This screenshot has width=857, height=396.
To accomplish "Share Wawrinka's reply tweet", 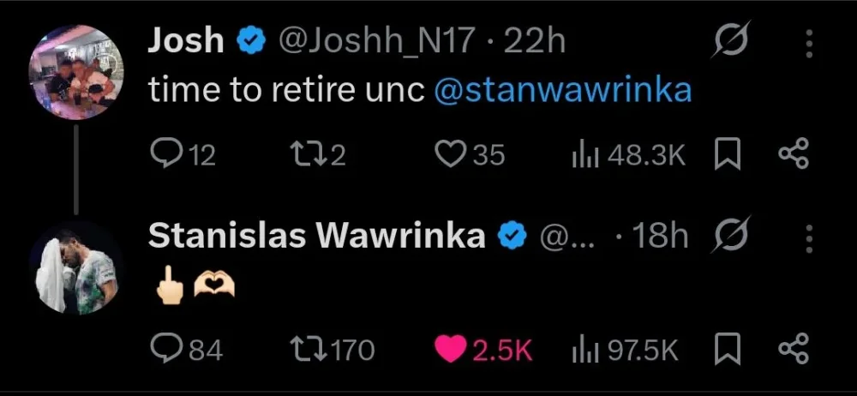I will click(793, 349).
